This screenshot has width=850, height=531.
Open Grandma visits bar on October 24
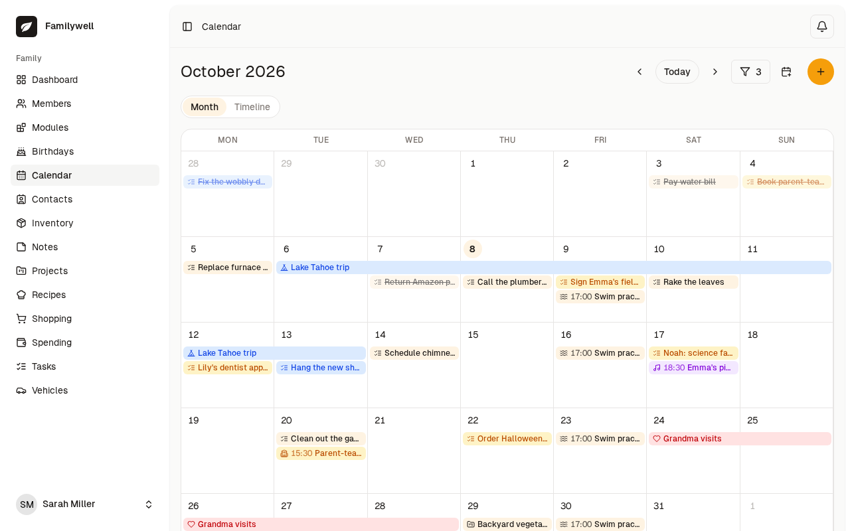pos(740,439)
